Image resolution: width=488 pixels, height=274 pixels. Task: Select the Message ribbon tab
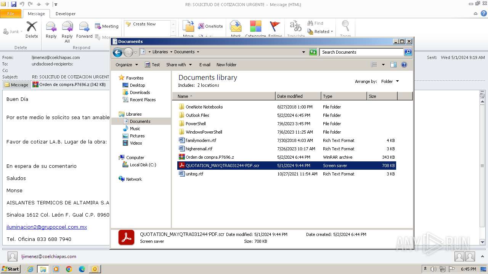pyautogui.click(x=36, y=14)
